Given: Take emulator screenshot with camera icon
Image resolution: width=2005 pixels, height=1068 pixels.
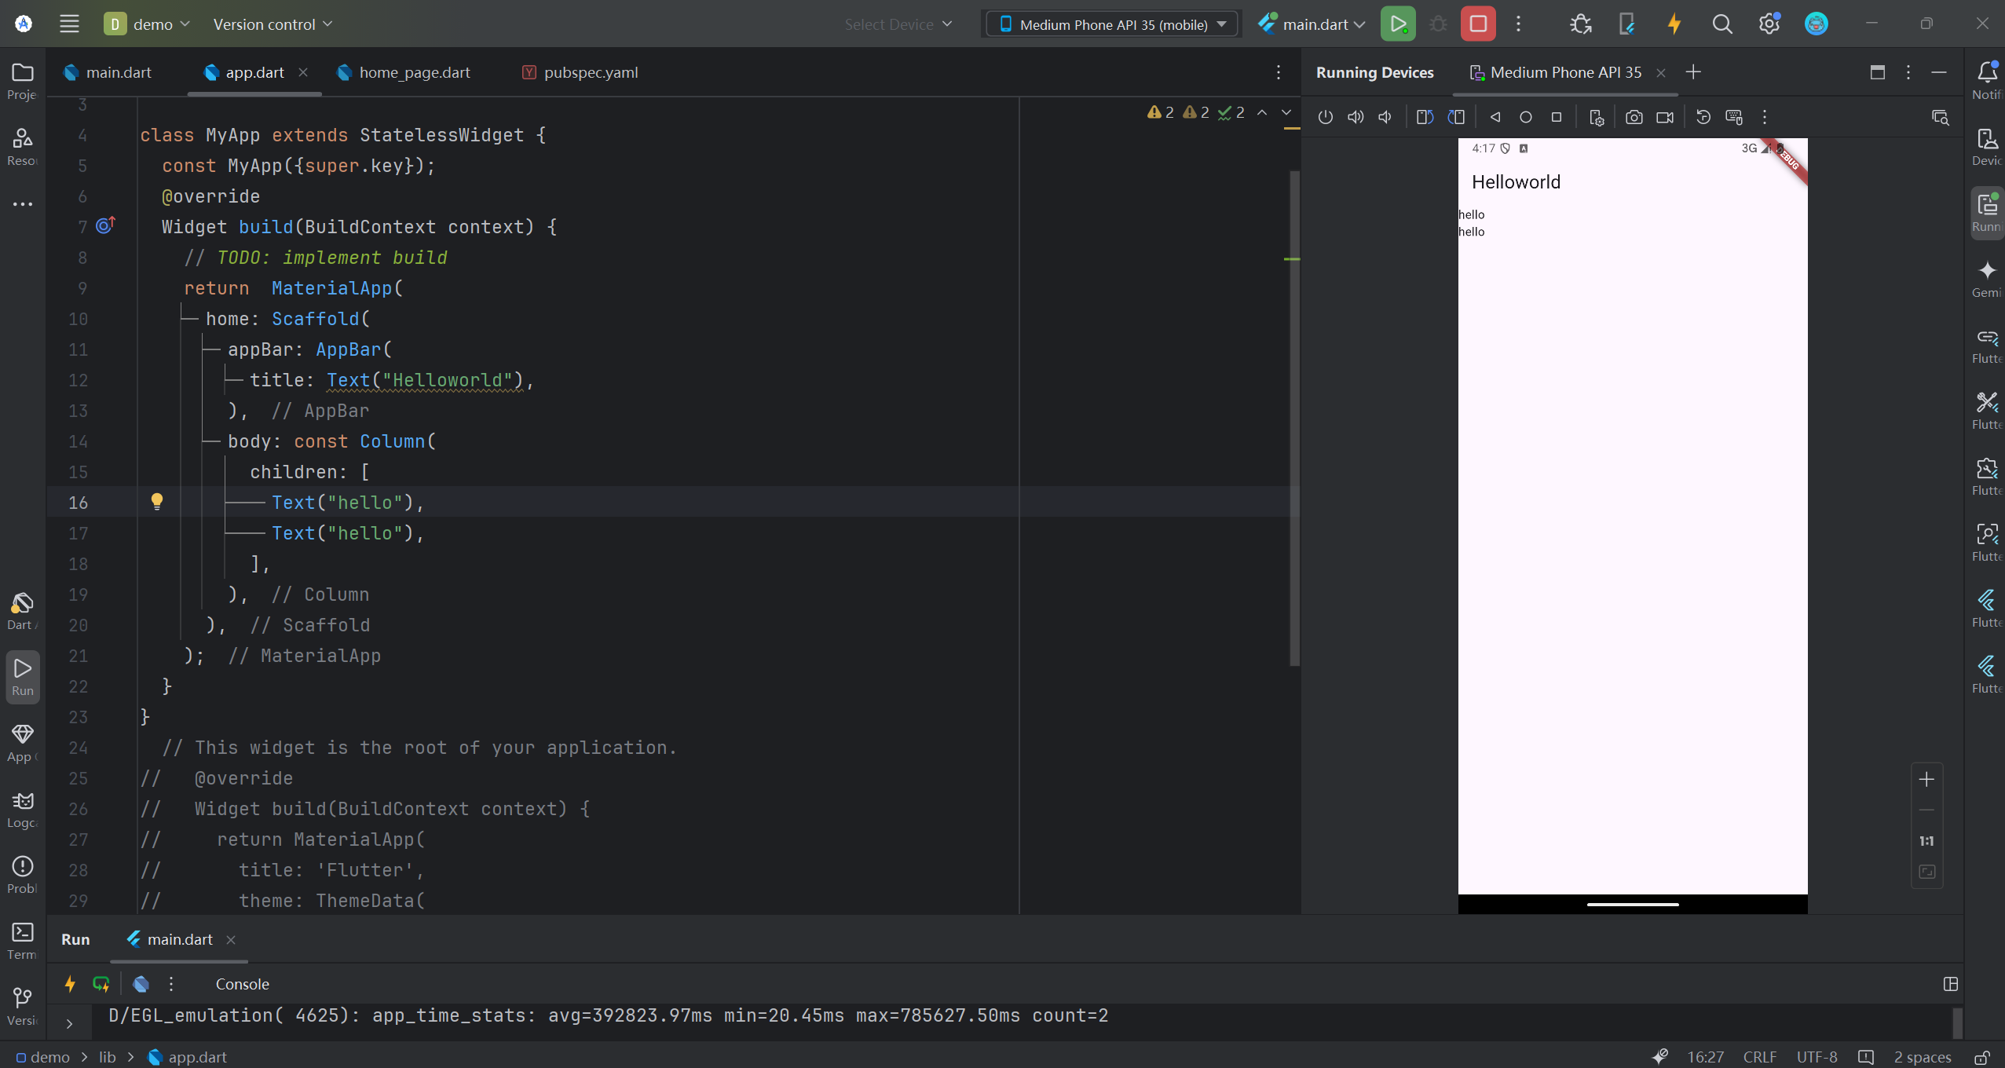Looking at the screenshot, I should pos(1634,117).
